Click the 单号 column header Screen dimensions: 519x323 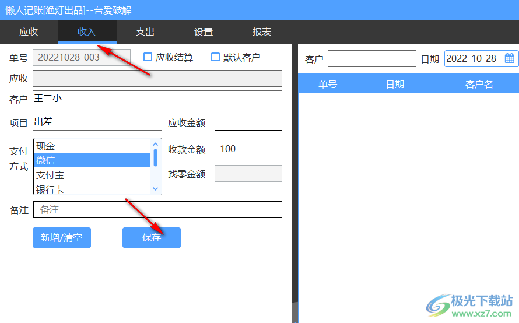click(x=328, y=85)
